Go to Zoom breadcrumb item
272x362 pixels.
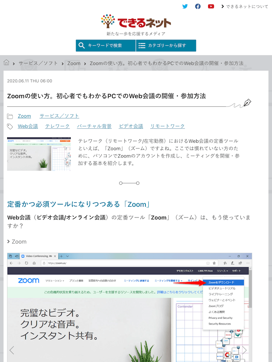click(74, 63)
